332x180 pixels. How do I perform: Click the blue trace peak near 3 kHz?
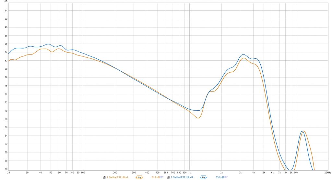243,54
